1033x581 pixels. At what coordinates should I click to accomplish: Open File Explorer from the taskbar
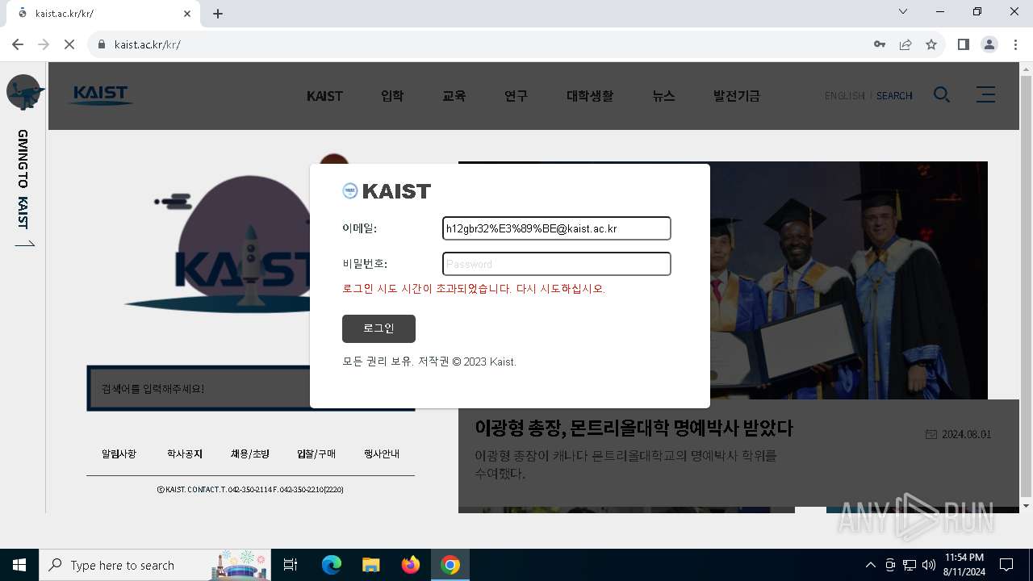pos(371,565)
